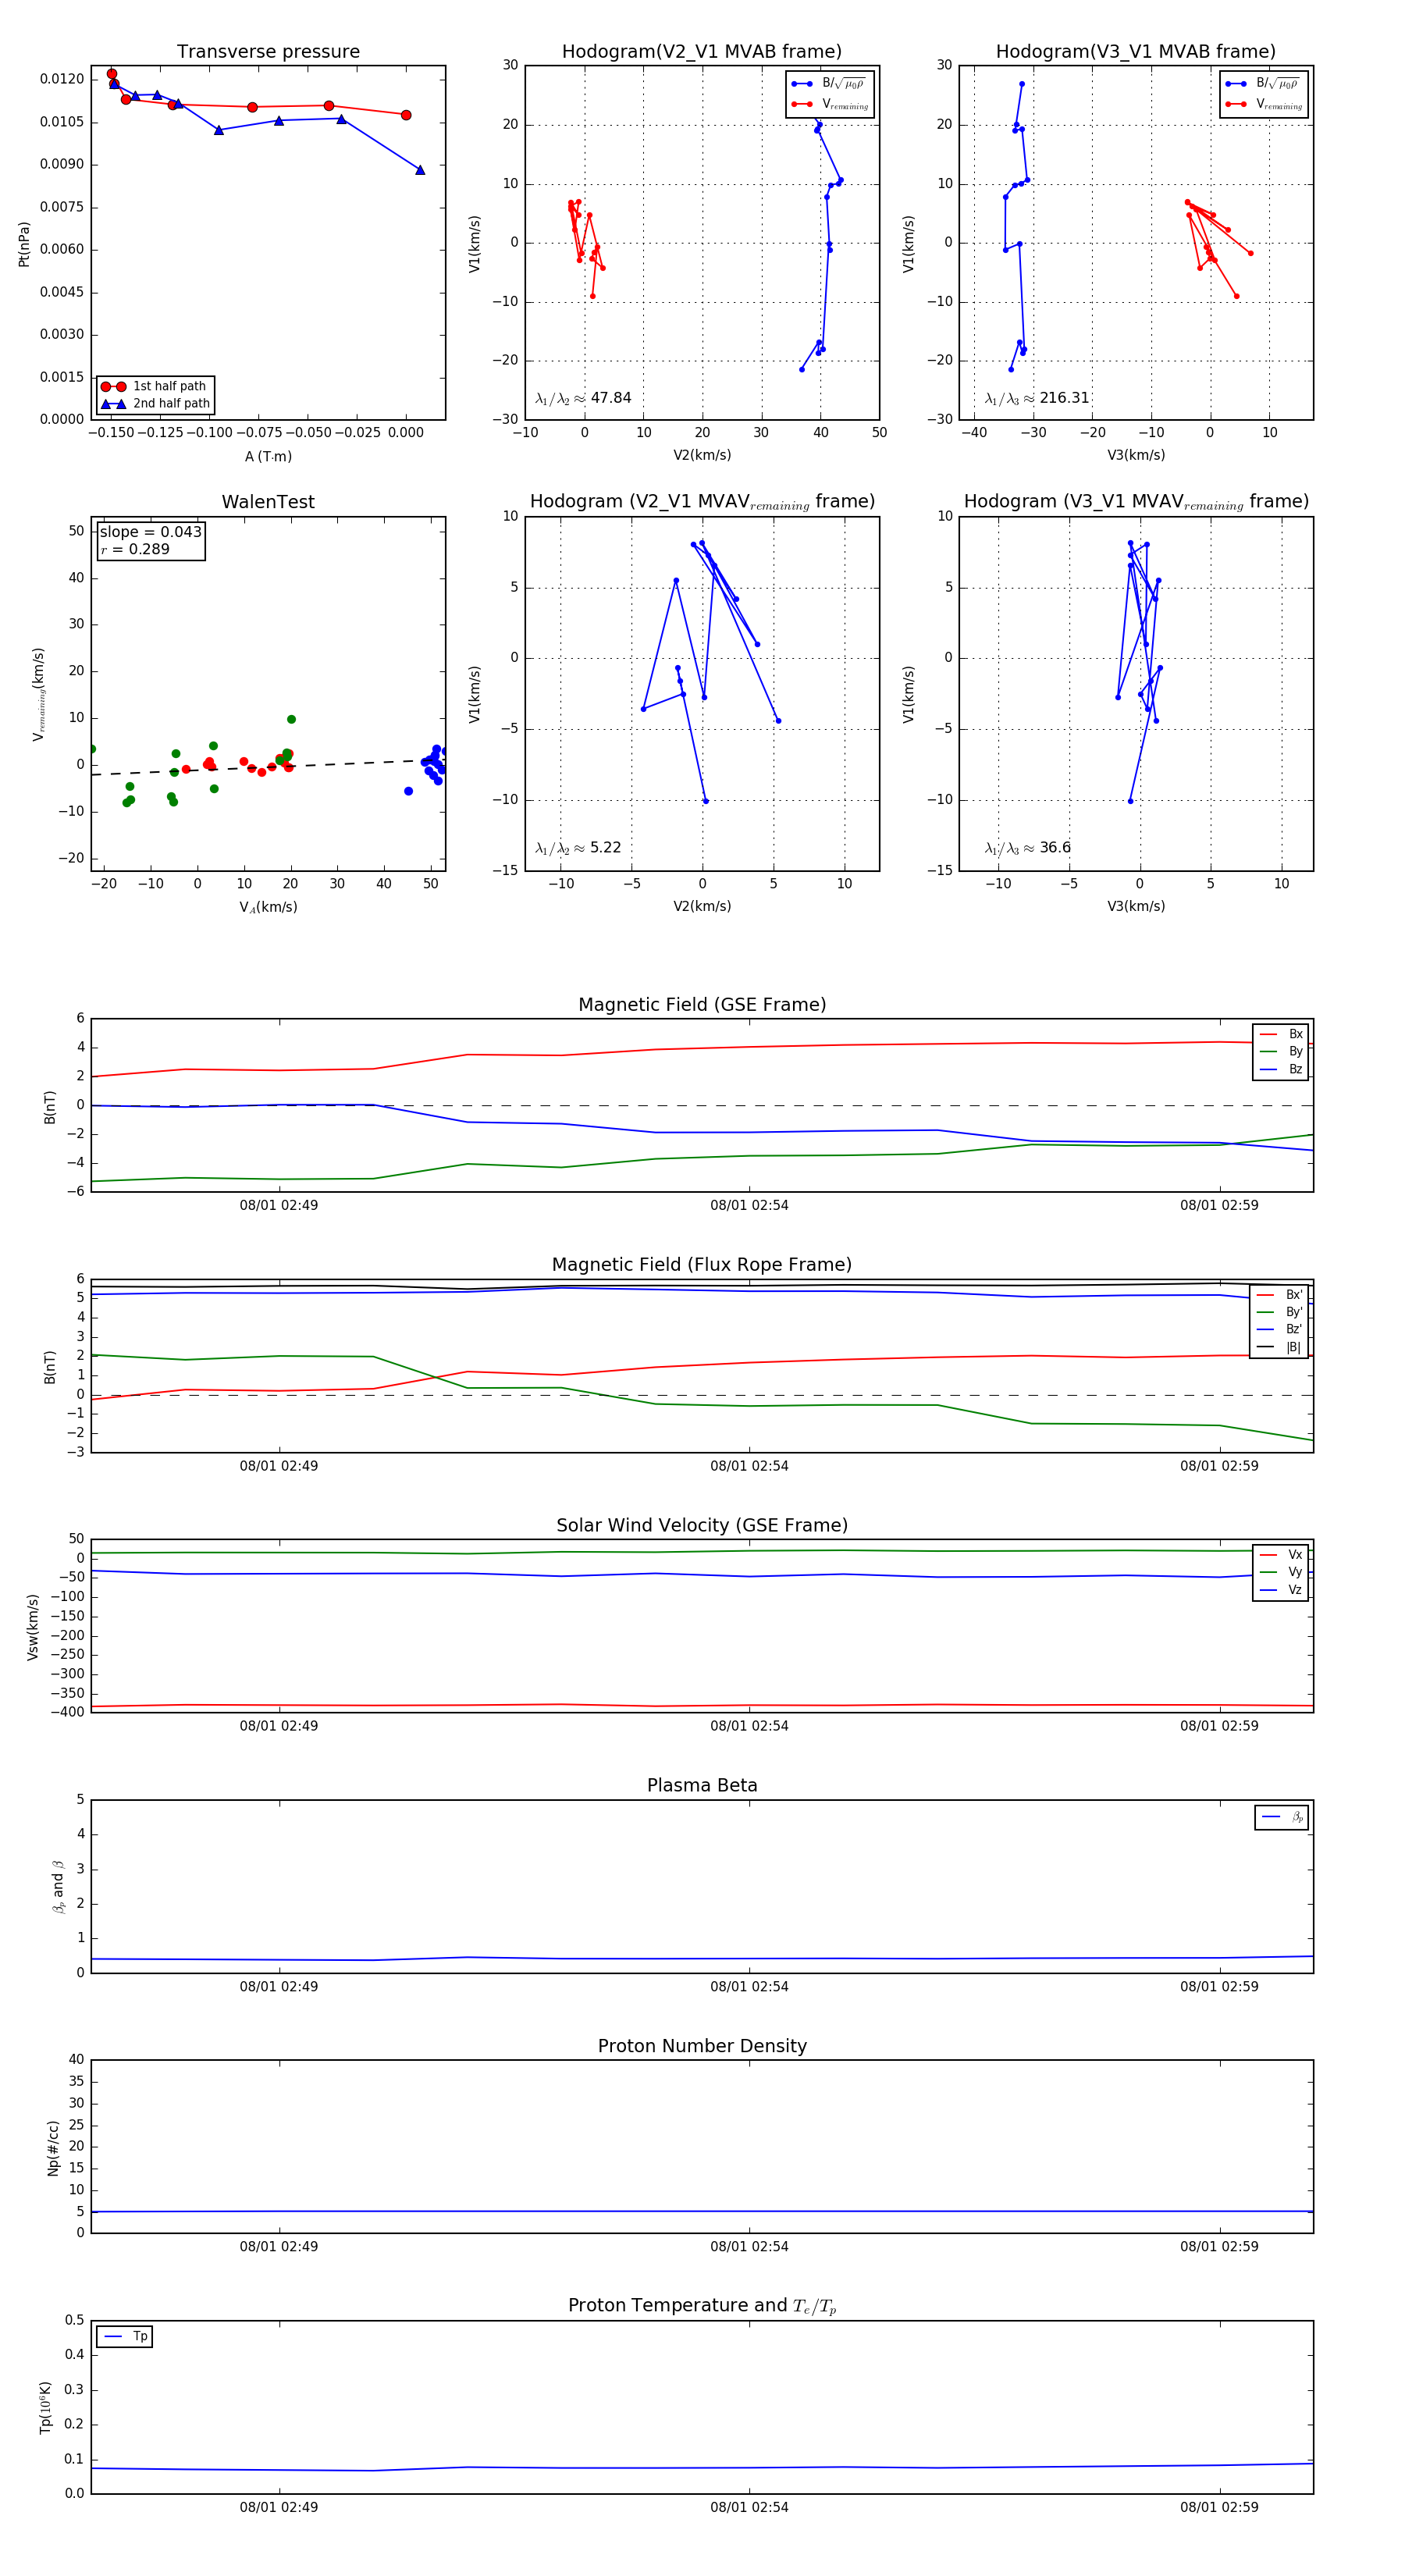1405x2576 pixels.
Task: Click the 'Solar Wind Velocity (GSE Frame)' title
Action: coord(702,1526)
